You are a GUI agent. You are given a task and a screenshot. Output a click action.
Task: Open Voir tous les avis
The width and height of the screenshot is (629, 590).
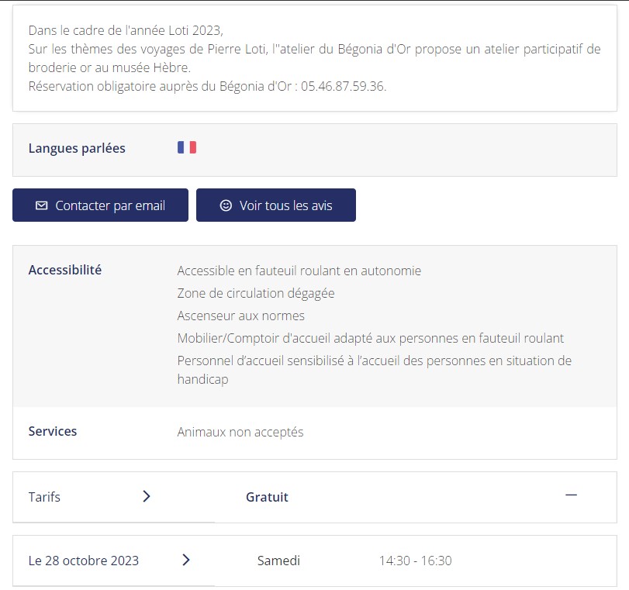coord(285,205)
